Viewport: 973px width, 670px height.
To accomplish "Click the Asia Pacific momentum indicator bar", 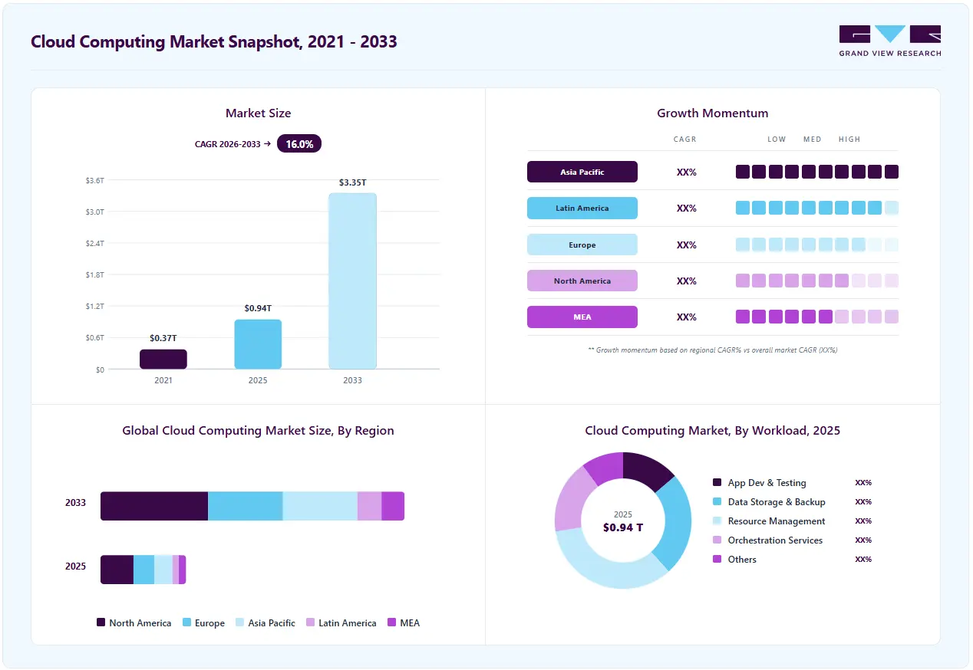I will [816, 172].
